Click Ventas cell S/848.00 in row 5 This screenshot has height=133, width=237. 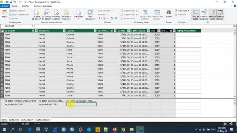pos(124,50)
